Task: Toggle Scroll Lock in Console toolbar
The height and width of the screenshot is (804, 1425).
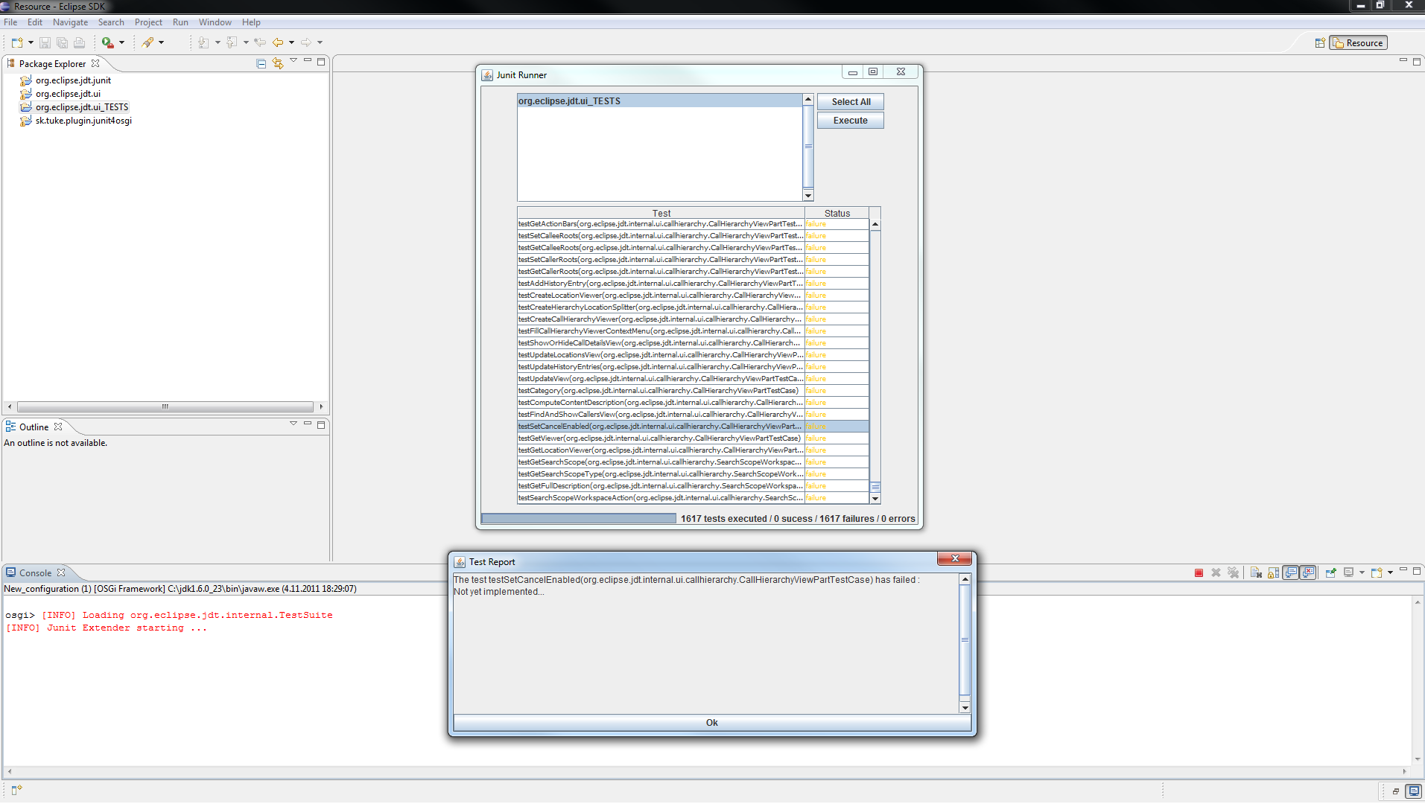Action: click(1273, 572)
